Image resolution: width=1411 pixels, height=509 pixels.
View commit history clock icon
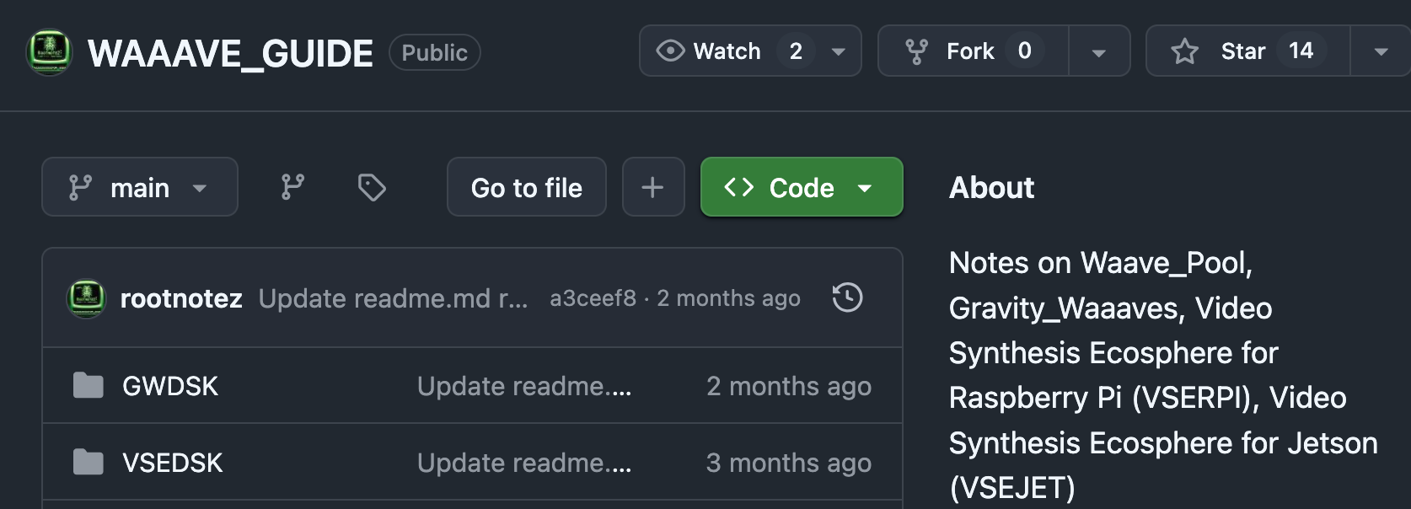coord(847,297)
